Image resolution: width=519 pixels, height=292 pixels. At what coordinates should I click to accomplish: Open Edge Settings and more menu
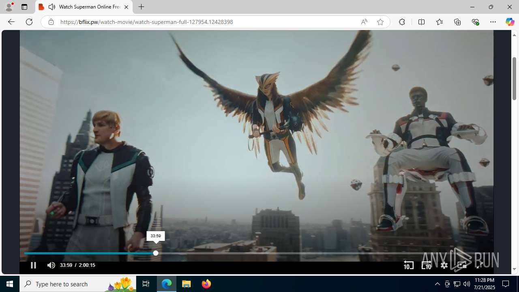click(x=493, y=22)
